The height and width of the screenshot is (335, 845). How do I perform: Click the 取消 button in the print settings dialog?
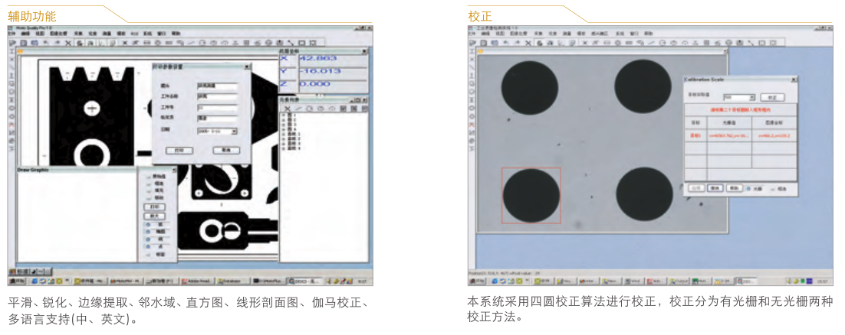tap(226, 151)
